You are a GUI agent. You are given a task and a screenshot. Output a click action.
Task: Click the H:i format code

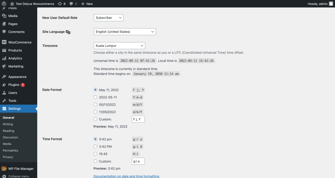point(136,154)
